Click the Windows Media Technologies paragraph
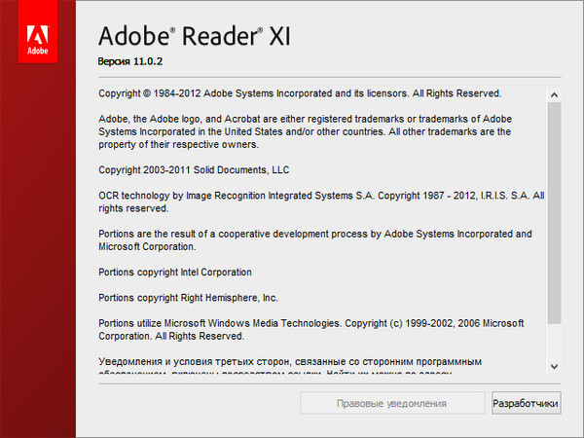The width and height of the screenshot is (584, 438). tap(311, 329)
